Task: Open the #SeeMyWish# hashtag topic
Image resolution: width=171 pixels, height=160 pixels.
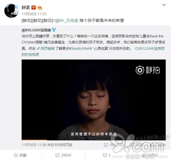Action: coord(81,48)
